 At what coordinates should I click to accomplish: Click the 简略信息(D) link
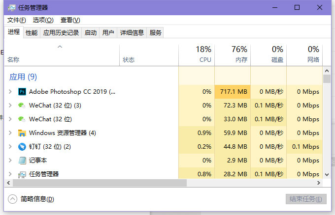point(37,199)
